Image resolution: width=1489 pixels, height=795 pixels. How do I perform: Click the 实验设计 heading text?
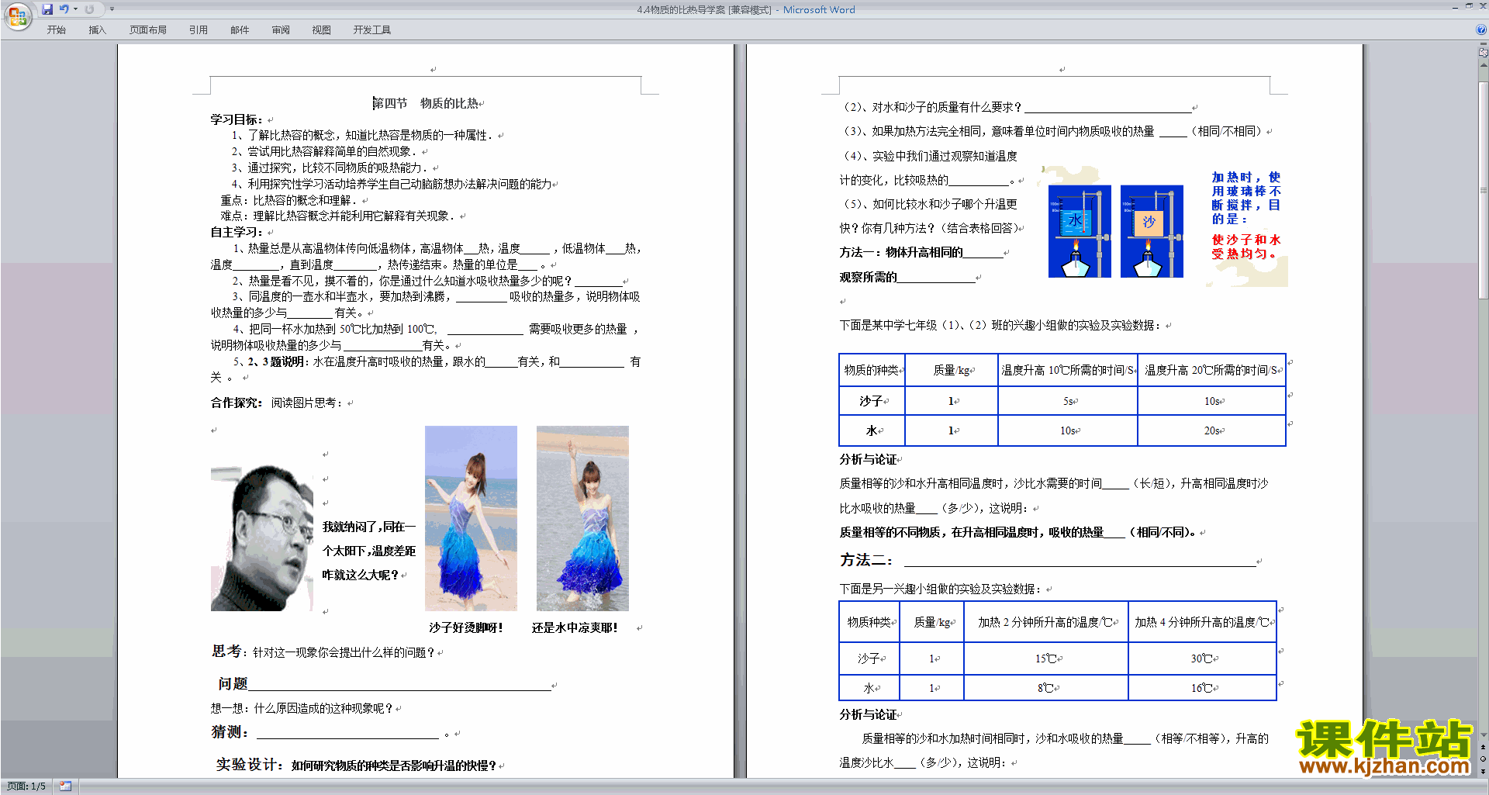(249, 765)
